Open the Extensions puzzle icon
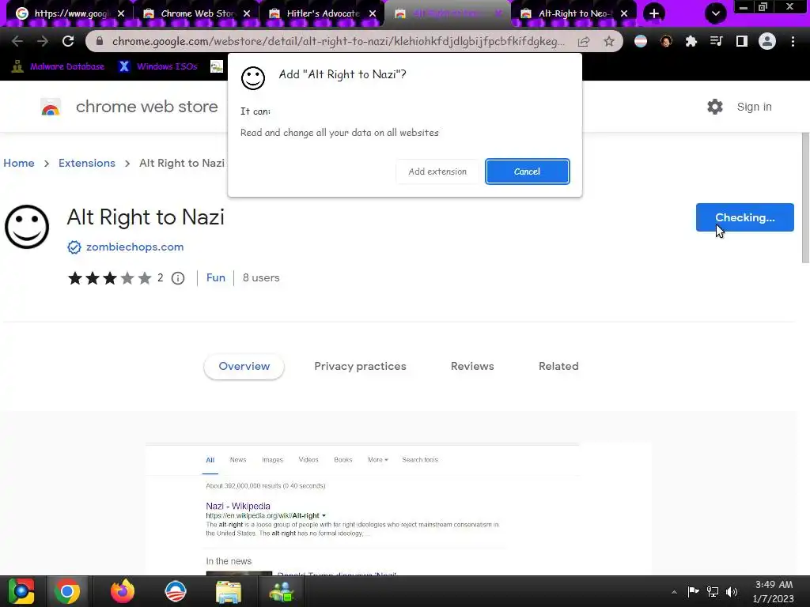Viewport: 810px width, 607px height. pyautogui.click(x=691, y=41)
